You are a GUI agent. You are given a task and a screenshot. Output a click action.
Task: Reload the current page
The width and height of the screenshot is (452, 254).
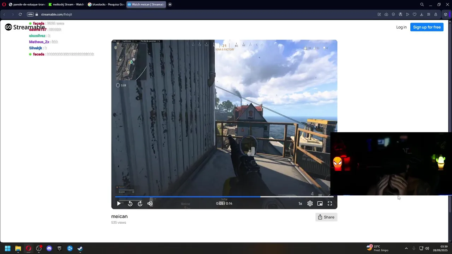coord(20,14)
